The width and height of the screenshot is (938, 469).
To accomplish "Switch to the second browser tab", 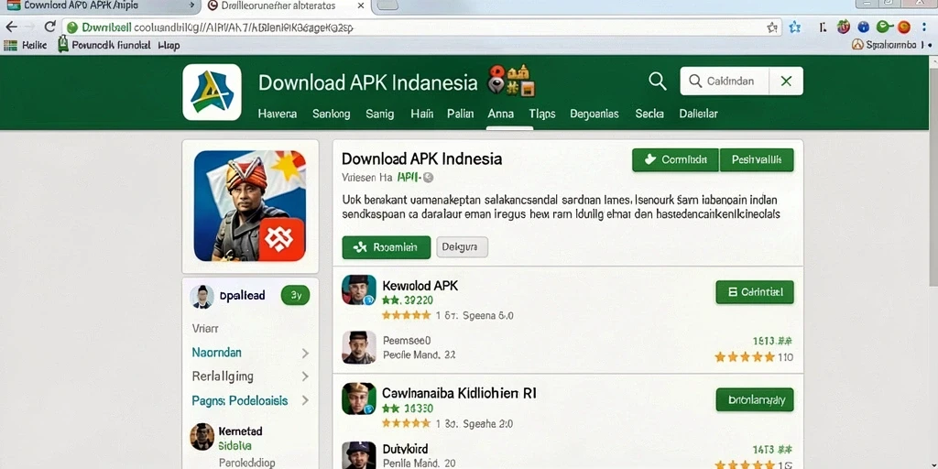I will point(286,6).
